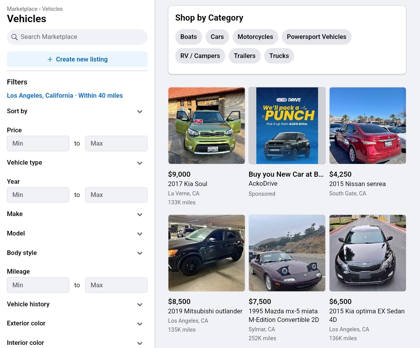Open the black Mitsubishi outlander photo
420x348 pixels.
[x=206, y=253]
